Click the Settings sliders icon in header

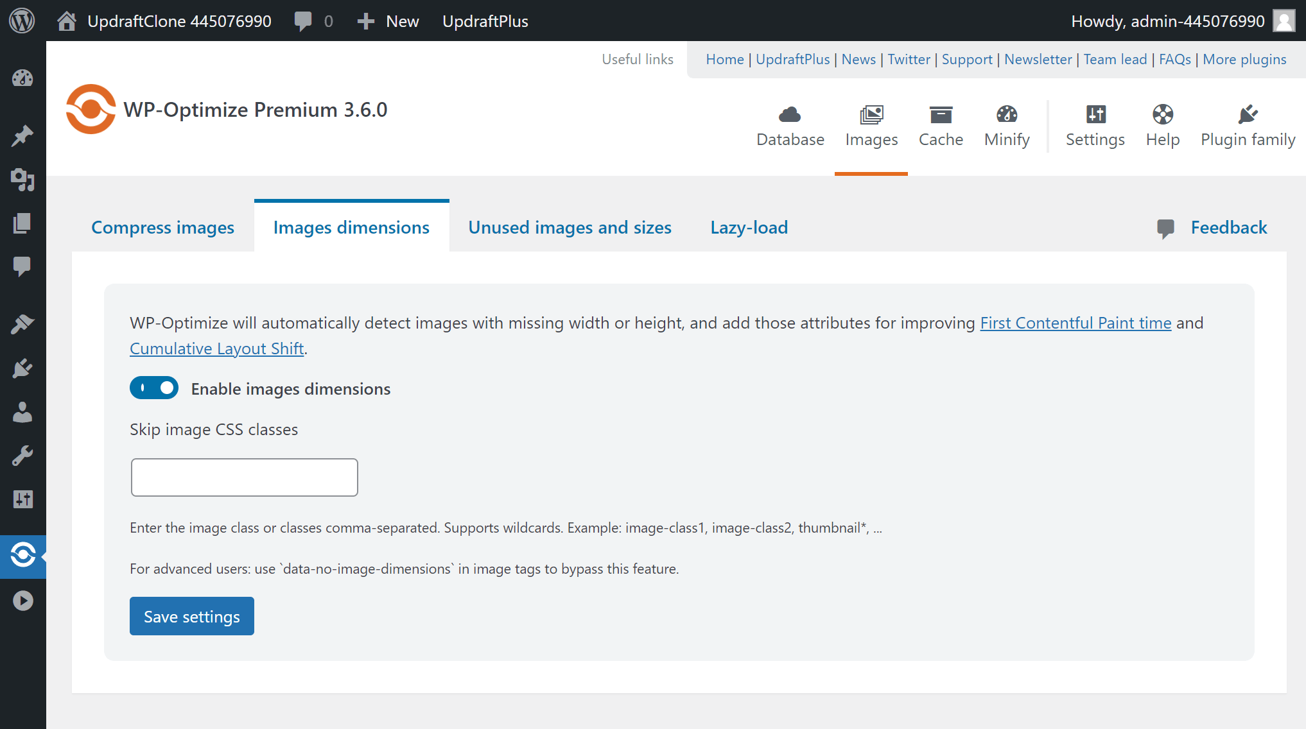click(1095, 114)
